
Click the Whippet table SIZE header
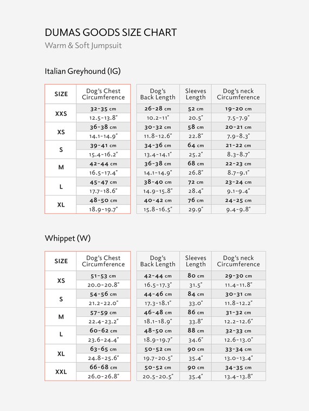coord(61,261)
